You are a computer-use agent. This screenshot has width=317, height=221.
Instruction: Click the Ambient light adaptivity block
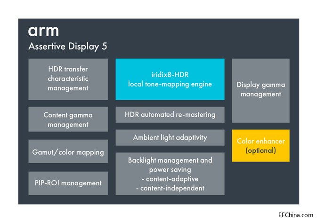pyautogui.click(x=170, y=138)
